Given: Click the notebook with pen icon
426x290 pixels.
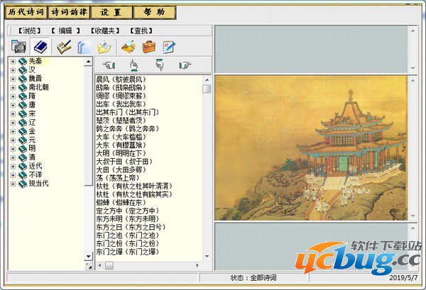Looking at the screenshot, I should pyautogui.click(x=64, y=48).
